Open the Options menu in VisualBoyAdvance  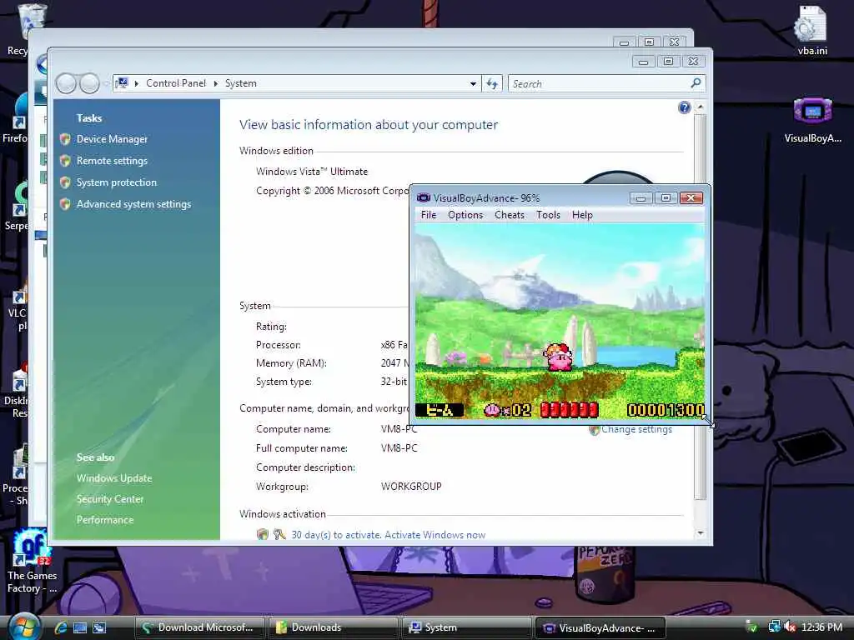pyautogui.click(x=465, y=215)
